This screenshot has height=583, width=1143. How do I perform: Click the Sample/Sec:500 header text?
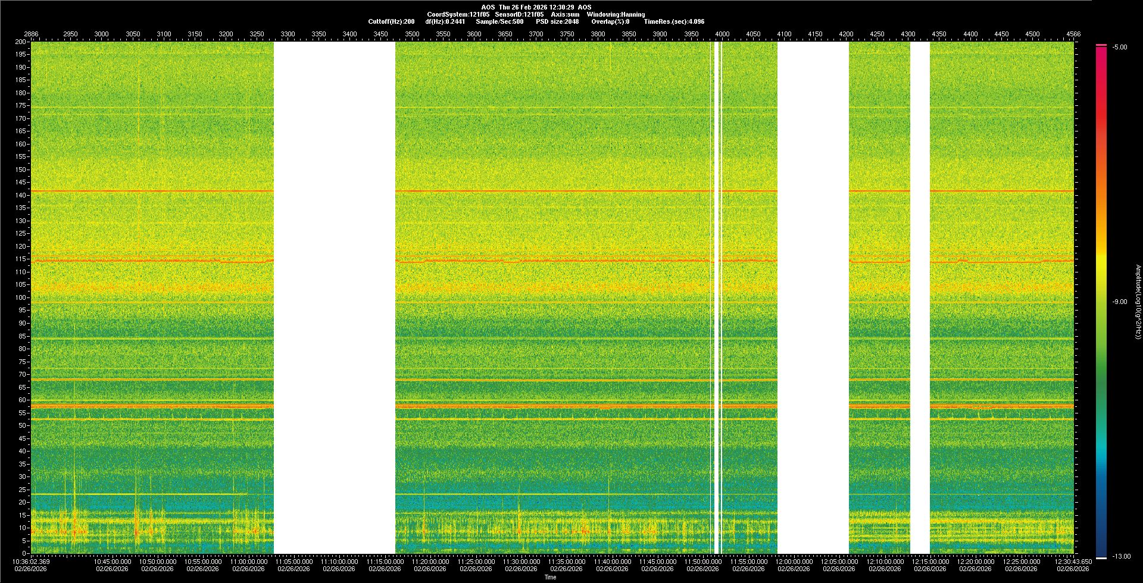(499, 21)
